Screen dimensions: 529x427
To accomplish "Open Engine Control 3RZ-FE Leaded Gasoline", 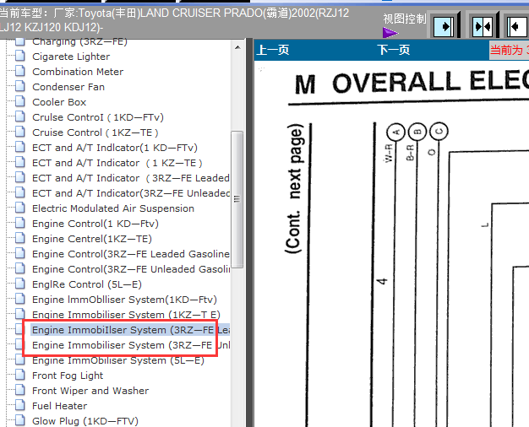I will [x=131, y=254].
